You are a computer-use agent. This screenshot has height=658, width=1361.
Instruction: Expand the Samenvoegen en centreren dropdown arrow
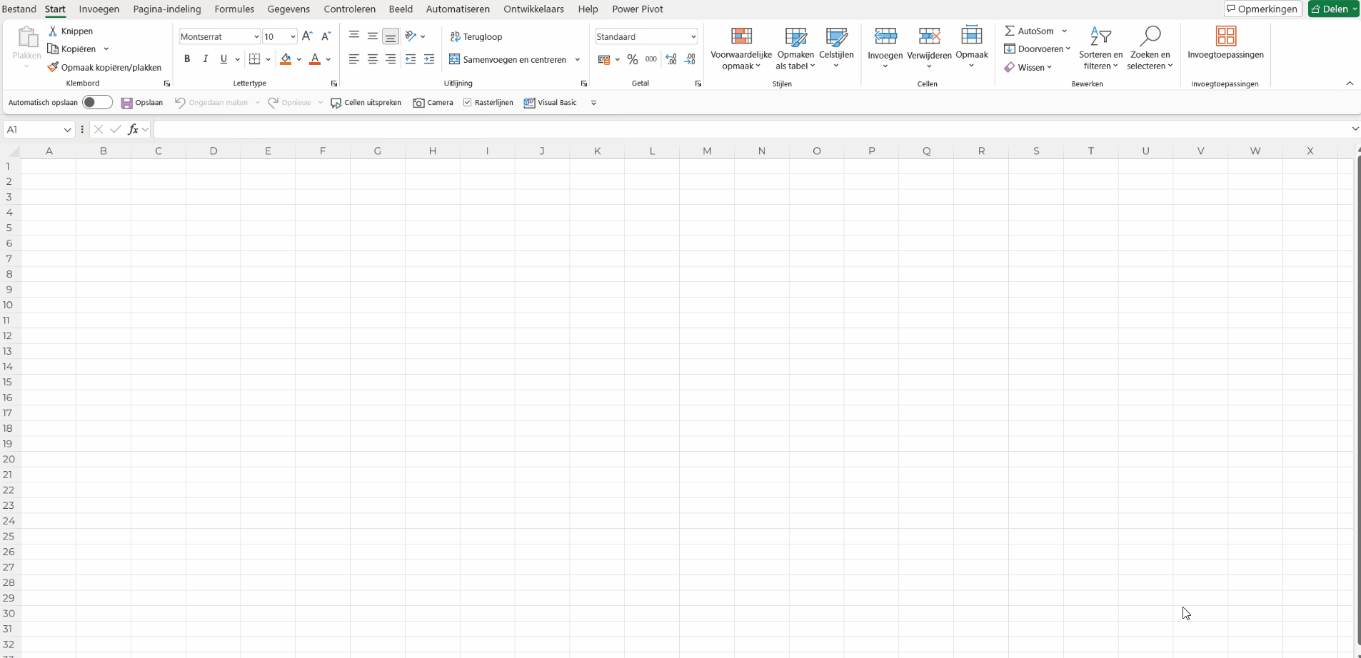[x=577, y=59]
